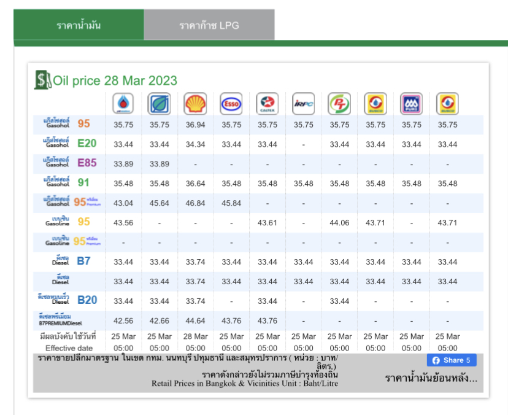Click the Shell Gasohol 95 price 36.94
The height and width of the screenshot is (415, 508).
195,125
